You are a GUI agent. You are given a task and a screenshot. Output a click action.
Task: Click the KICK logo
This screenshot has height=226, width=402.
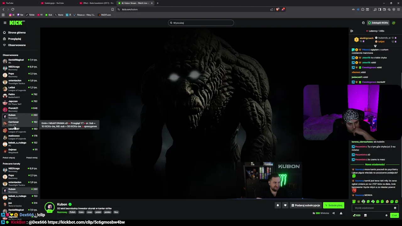pos(17,23)
